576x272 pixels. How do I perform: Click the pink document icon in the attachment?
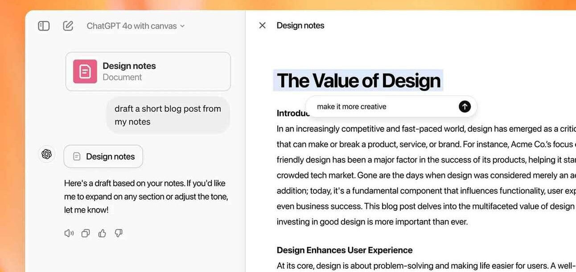85,71
